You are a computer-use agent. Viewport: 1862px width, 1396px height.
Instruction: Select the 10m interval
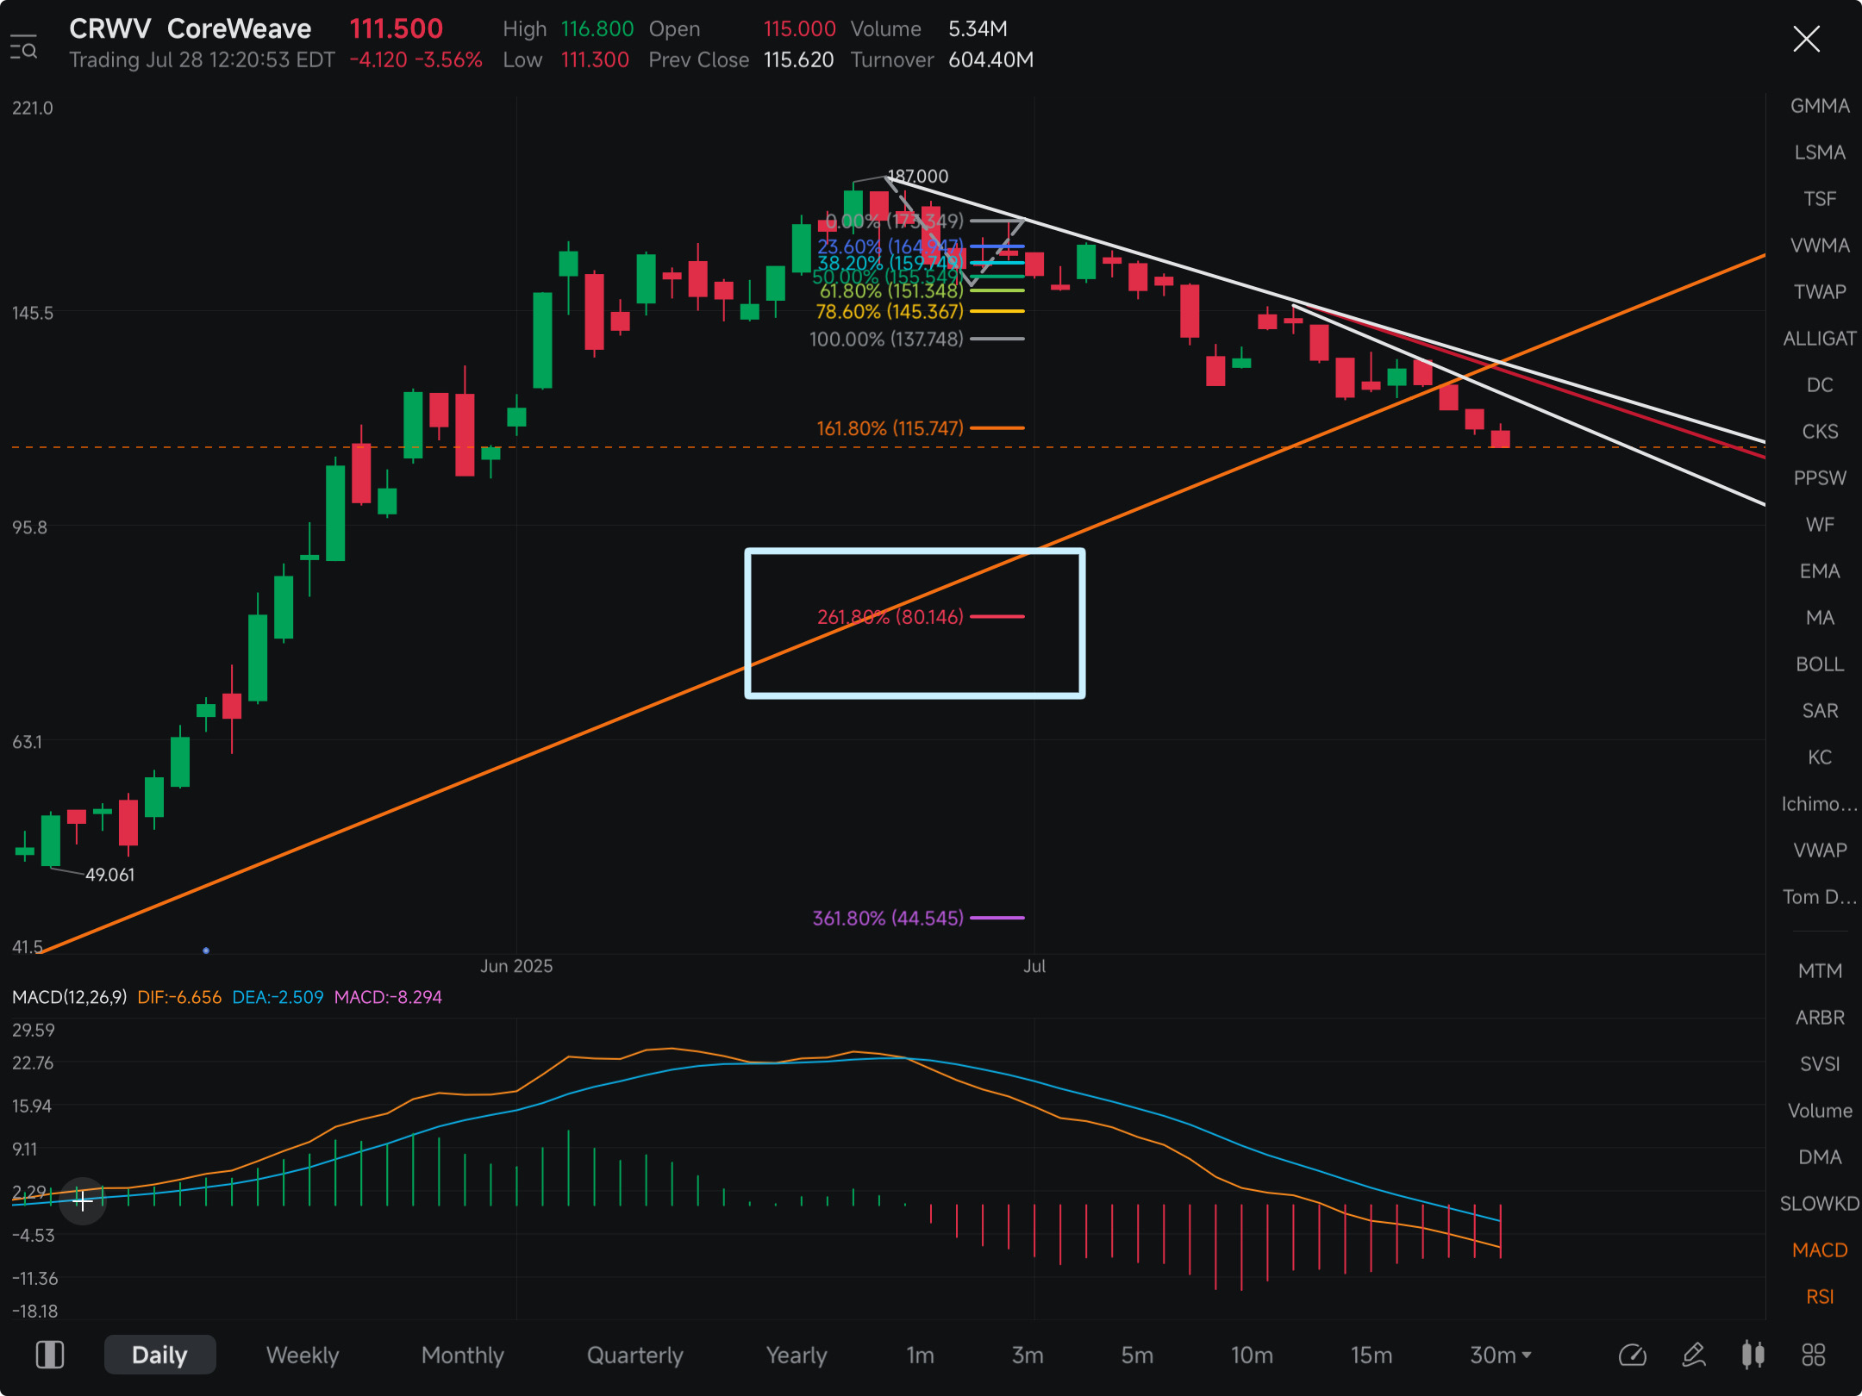click(x=1252, y=1355)
